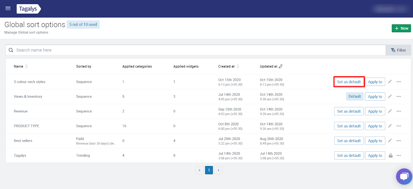Edit Best sellers pencil icon
This screenshot has width=413, height=189.
click(390, 141)
